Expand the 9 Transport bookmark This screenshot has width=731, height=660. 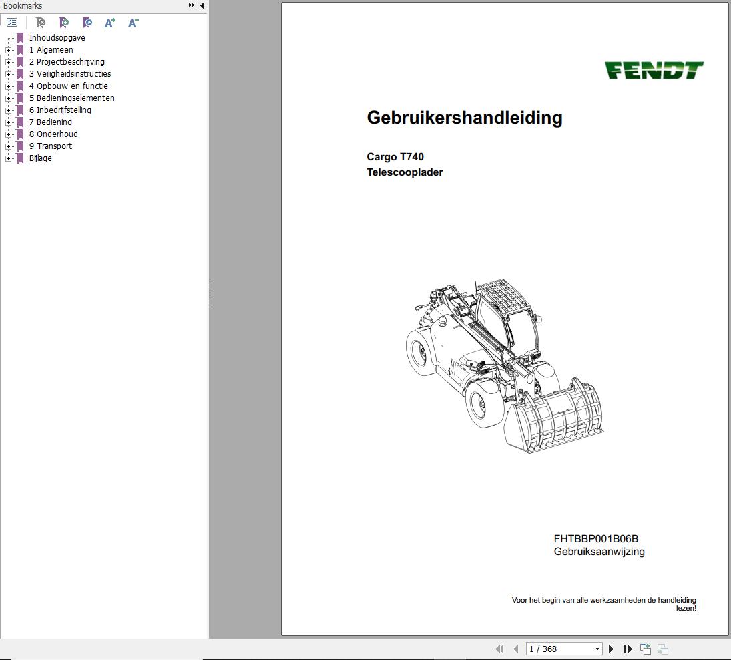pos(8,146)
